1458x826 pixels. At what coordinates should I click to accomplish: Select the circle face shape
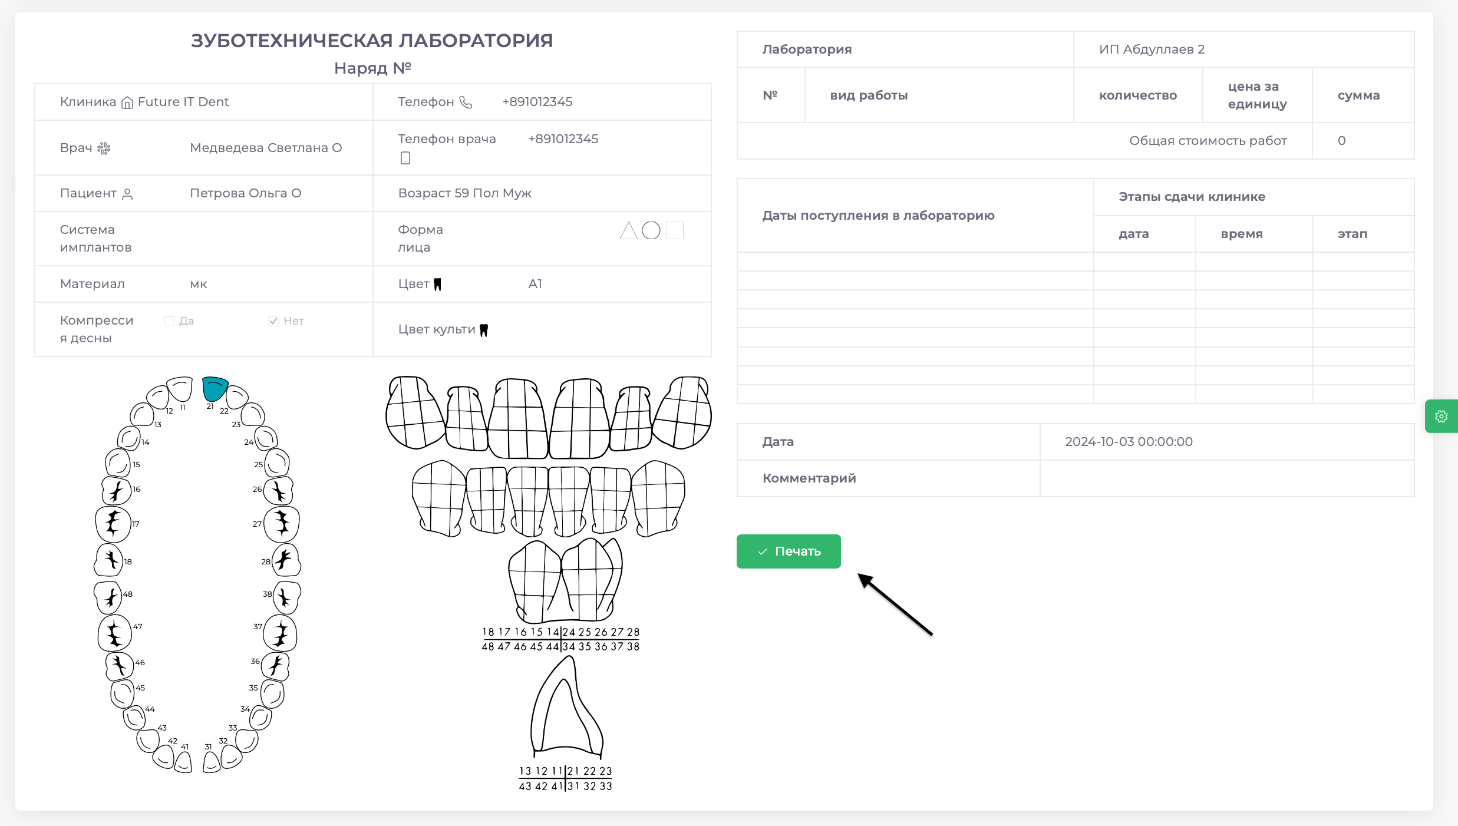point(651,230)
